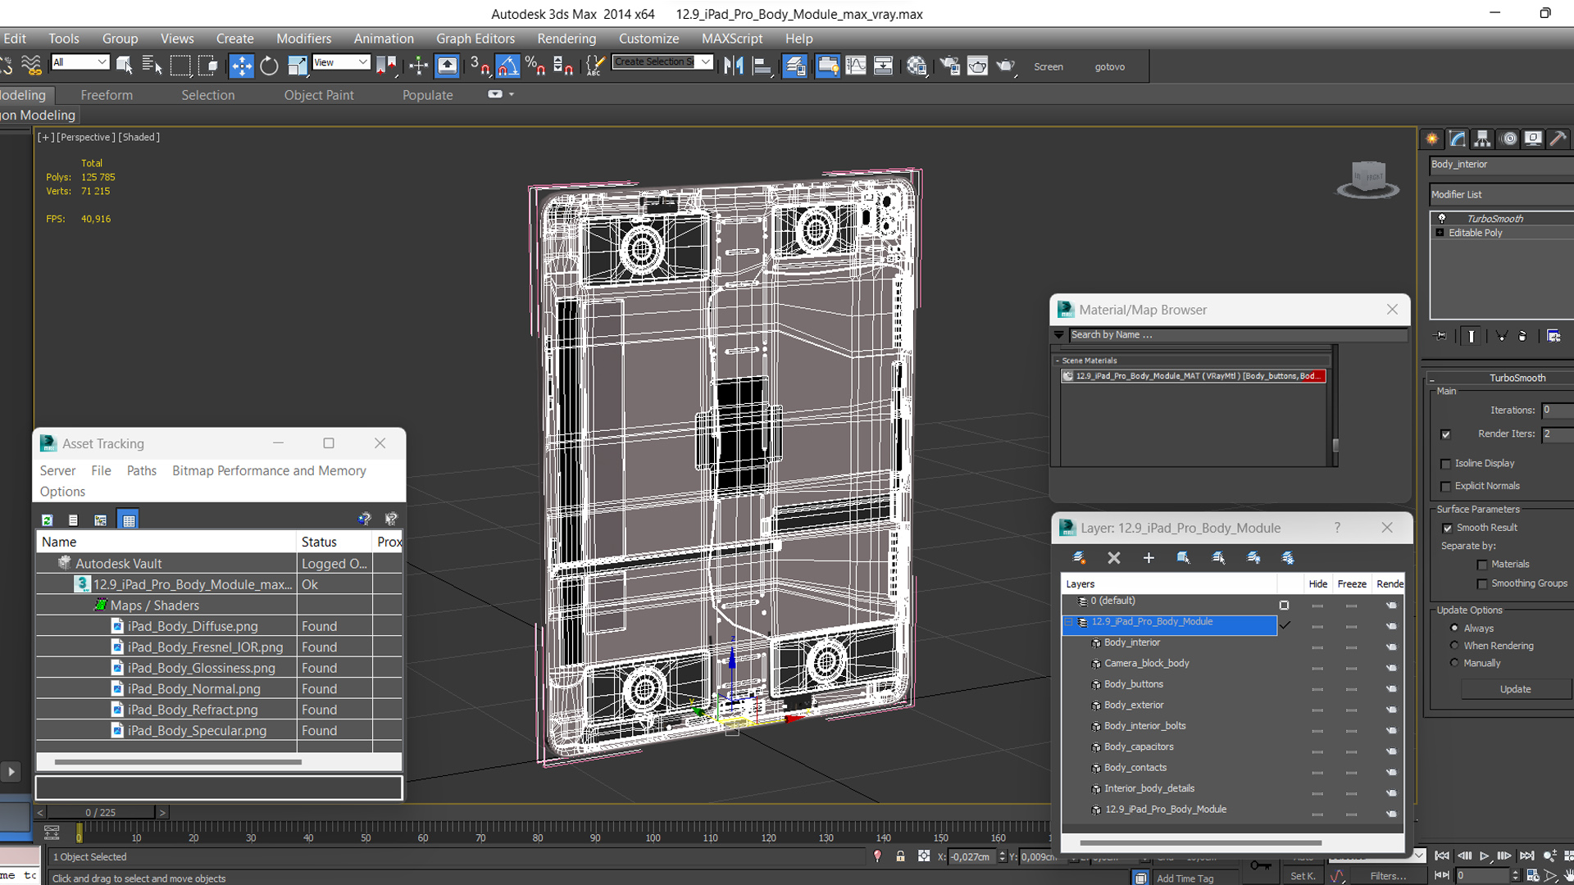Switch Asset Tracking to table view

coord(129,520)
